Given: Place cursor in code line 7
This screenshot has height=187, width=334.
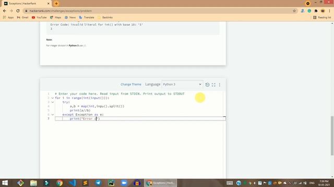Looking at the screenshot, I should (x=140, y=119).
